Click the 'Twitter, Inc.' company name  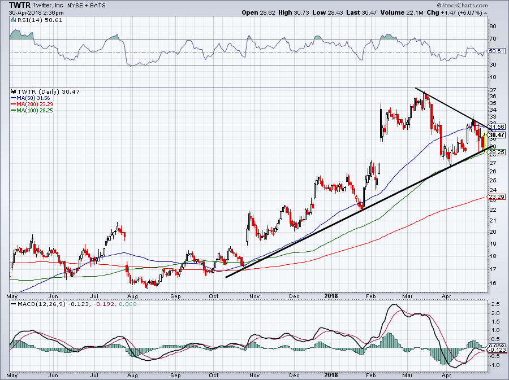(x=48, y=6)
